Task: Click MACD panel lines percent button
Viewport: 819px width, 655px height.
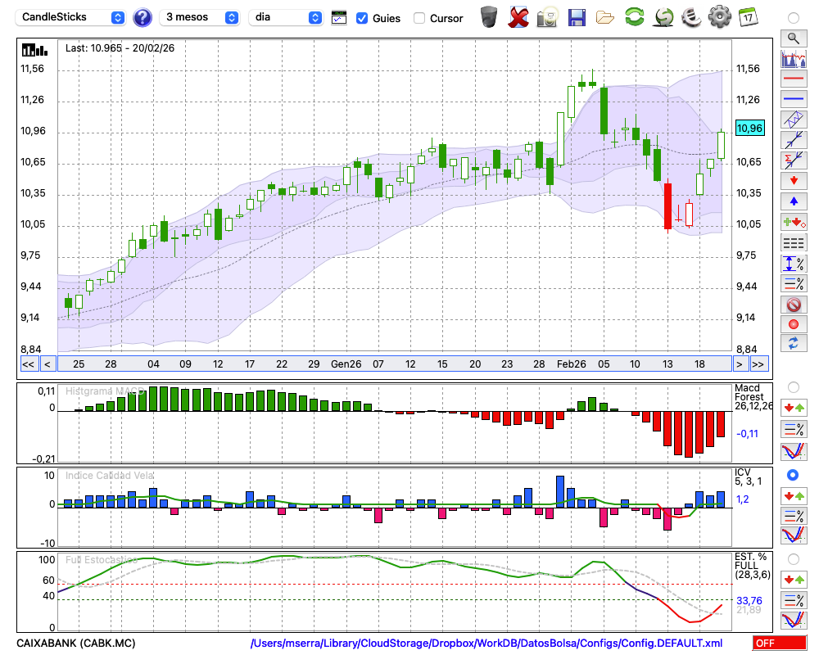Action: (794, 429)
